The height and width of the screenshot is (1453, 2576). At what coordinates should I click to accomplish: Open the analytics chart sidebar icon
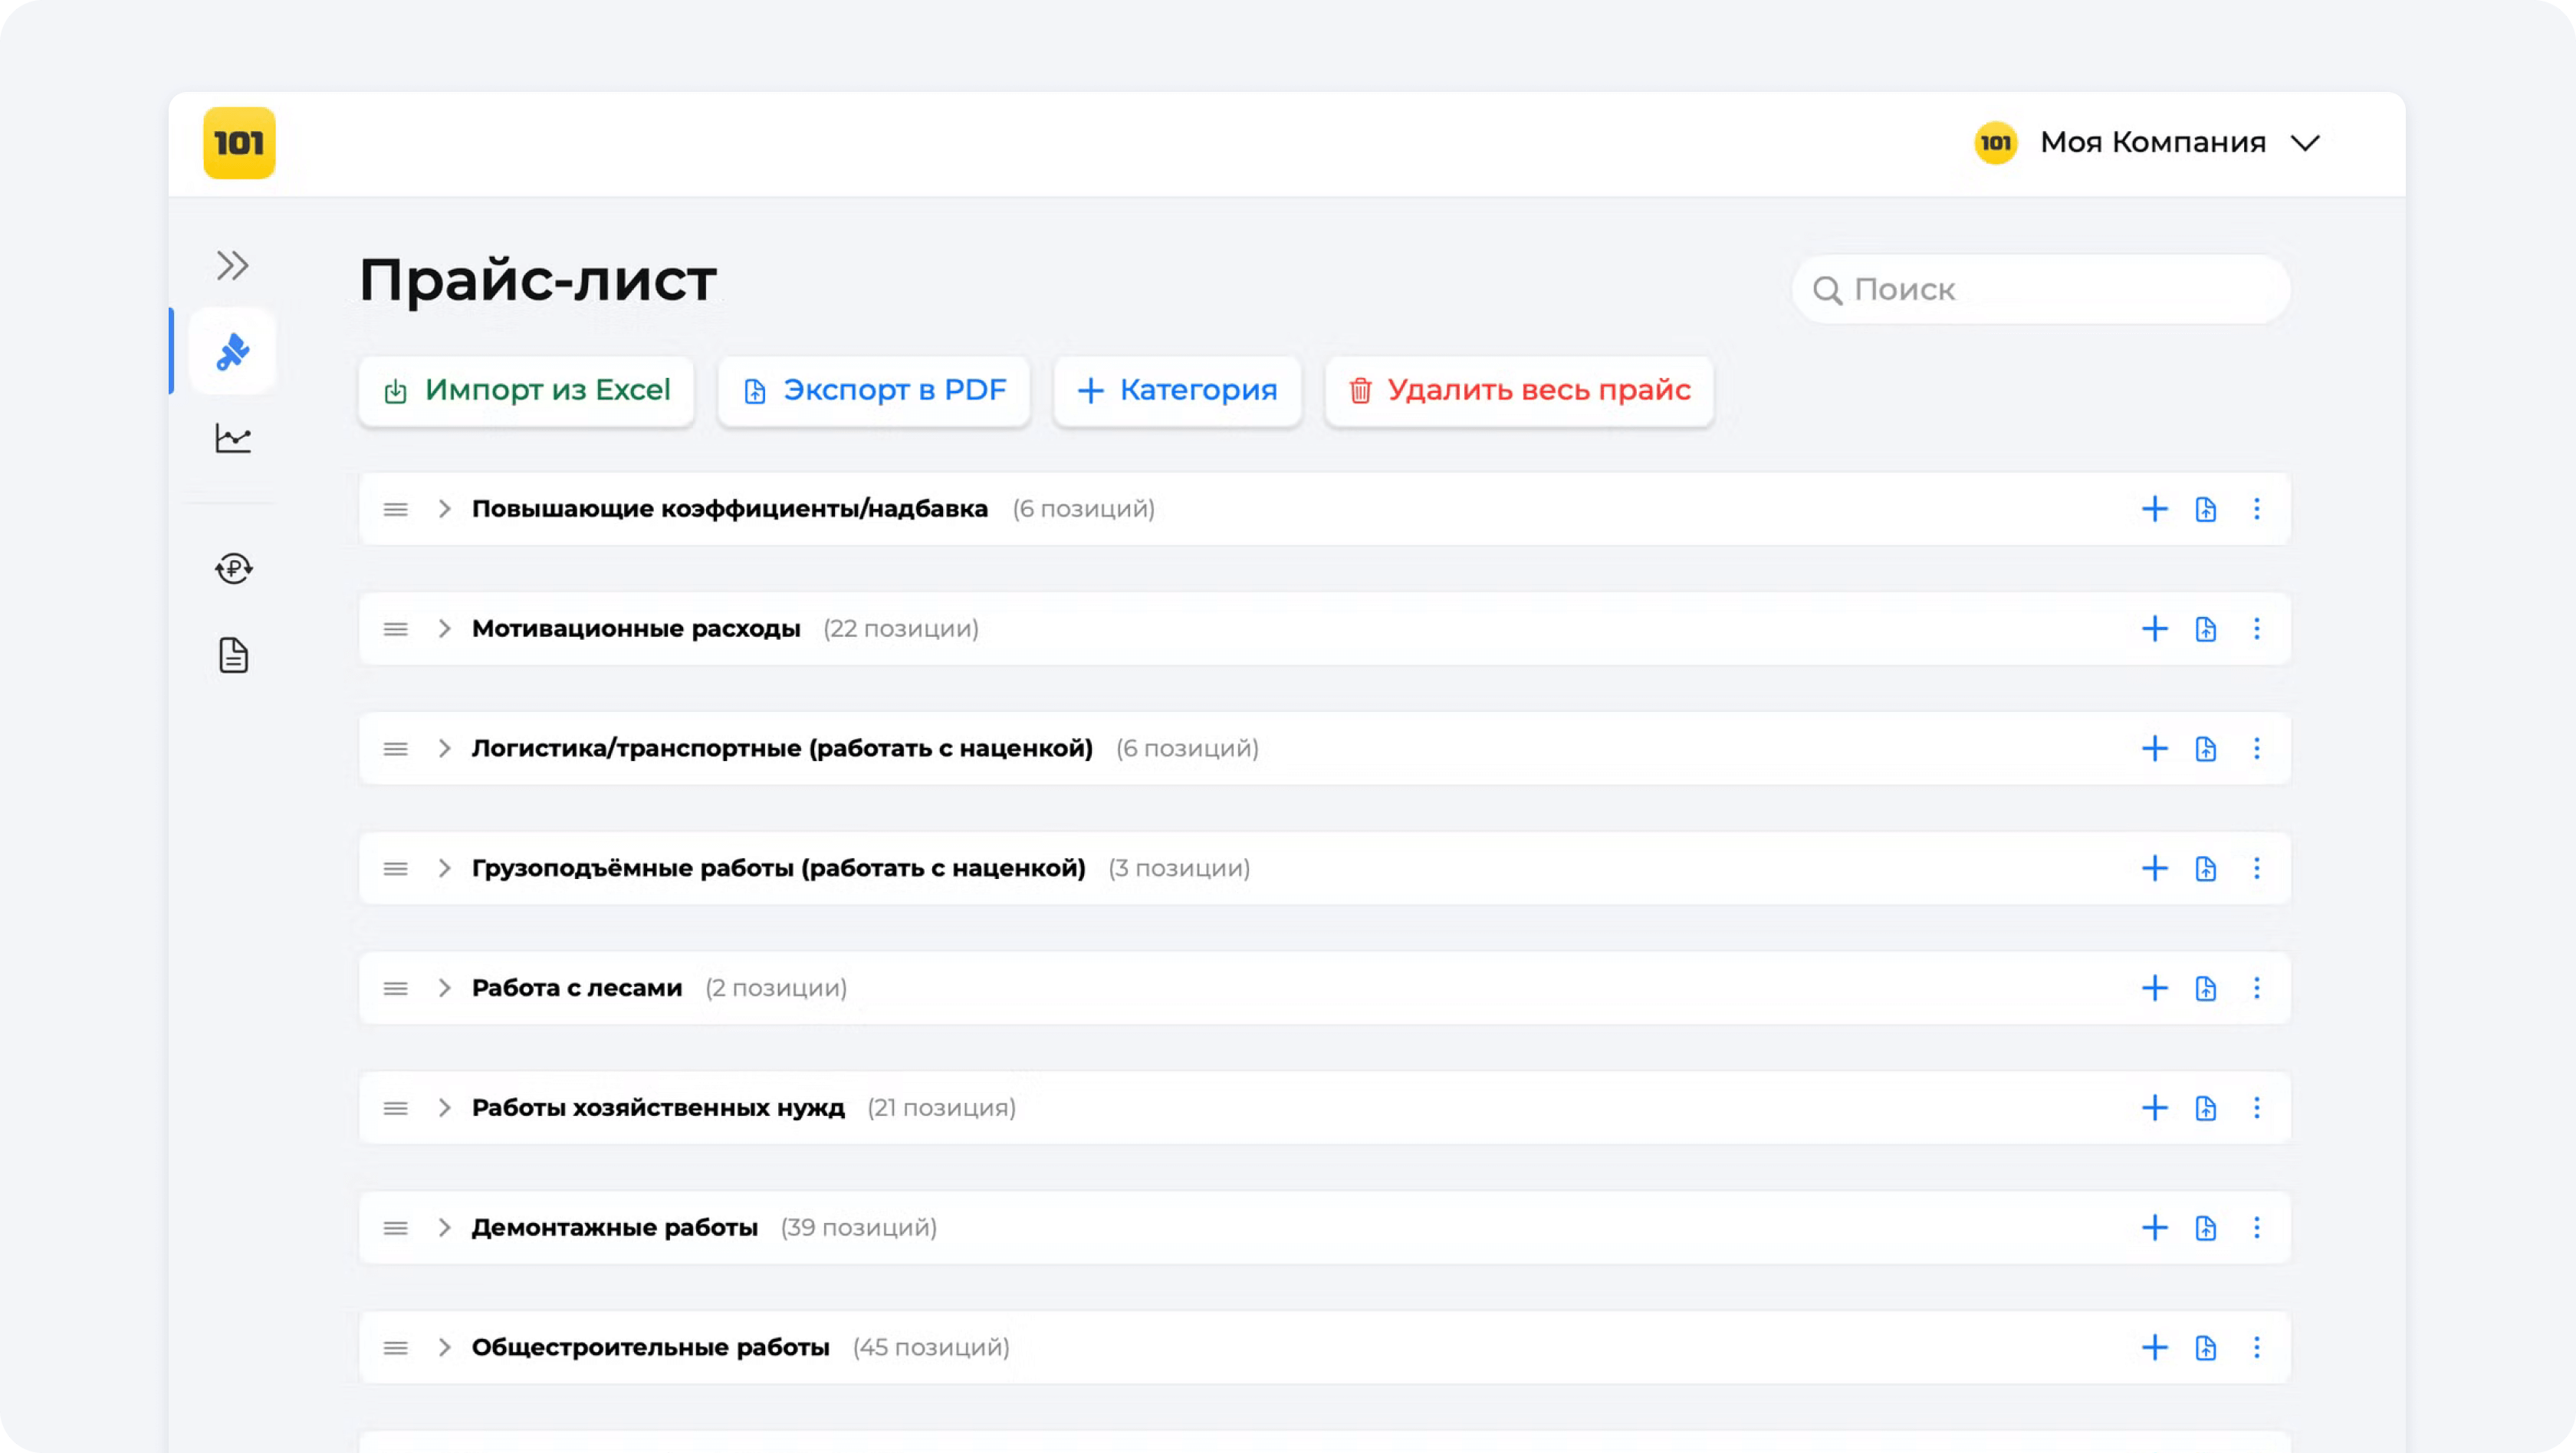(x=233, y=438)
